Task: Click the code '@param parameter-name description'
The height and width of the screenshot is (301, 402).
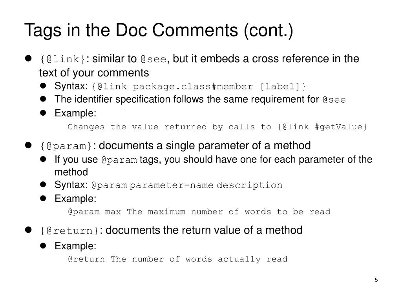Action: point(186,185)
